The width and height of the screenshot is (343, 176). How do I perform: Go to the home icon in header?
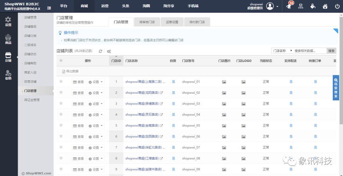[x=325, y=6]
